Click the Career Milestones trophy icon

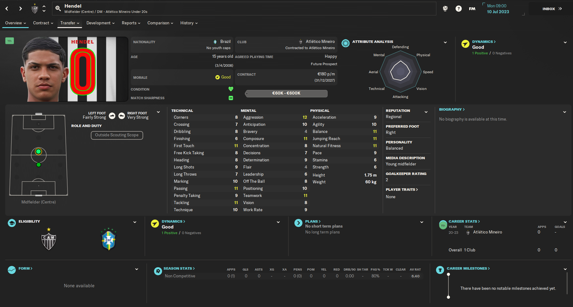[440, 270]
